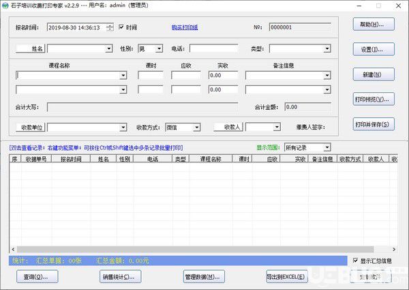Screen dimensions: 409x290
Task: Expand the 姓名 name dropdown
Action: (109, 48)
